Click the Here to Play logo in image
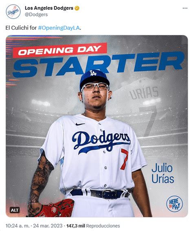193x231 pixels. pyautogui.click(x=174, y=204)
